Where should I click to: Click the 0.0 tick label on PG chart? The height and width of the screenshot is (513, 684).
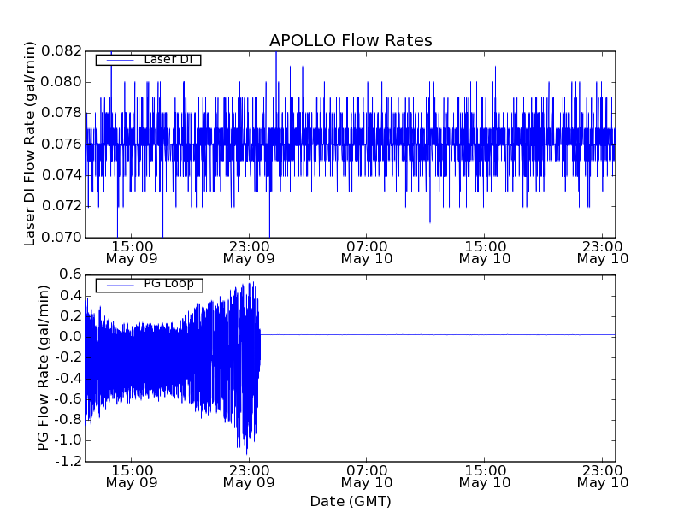click(71, 337)
